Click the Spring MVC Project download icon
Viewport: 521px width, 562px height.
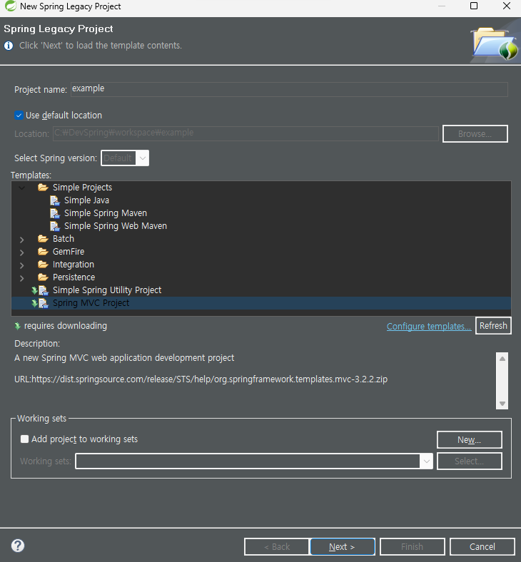35,303
